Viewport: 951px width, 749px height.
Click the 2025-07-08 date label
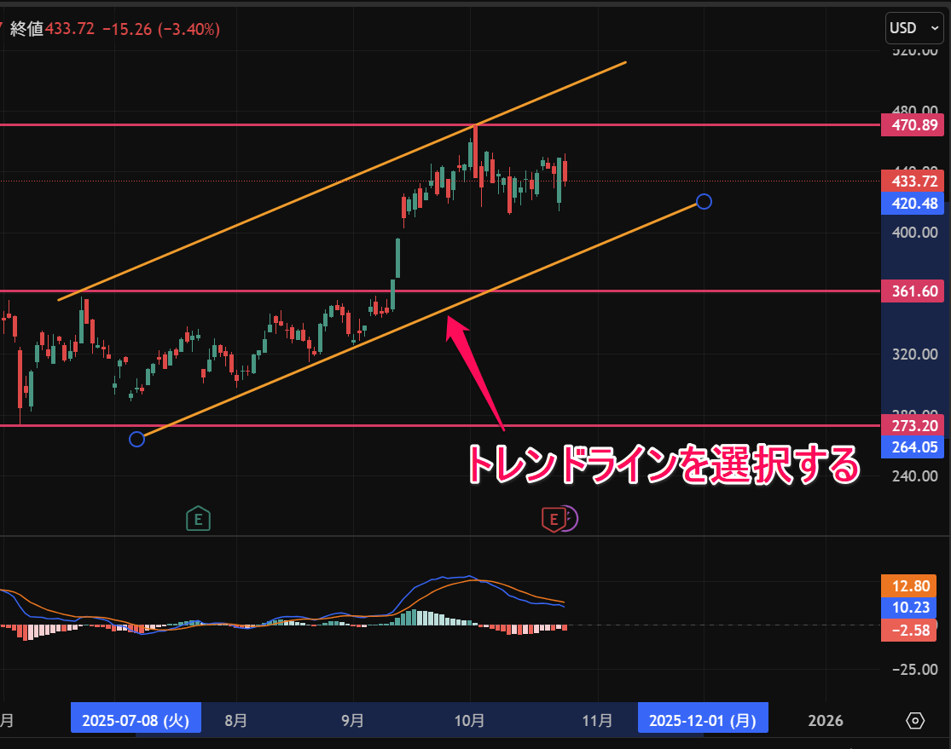[x=136, y=720]
